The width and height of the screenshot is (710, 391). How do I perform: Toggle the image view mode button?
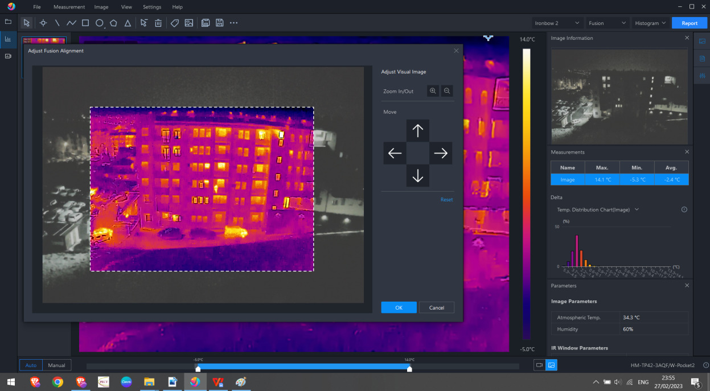click(551, 365)
